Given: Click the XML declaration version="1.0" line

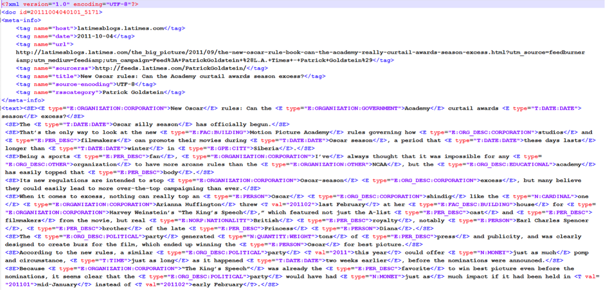Looking at the screenshot, I should click(x=70, y=4).
